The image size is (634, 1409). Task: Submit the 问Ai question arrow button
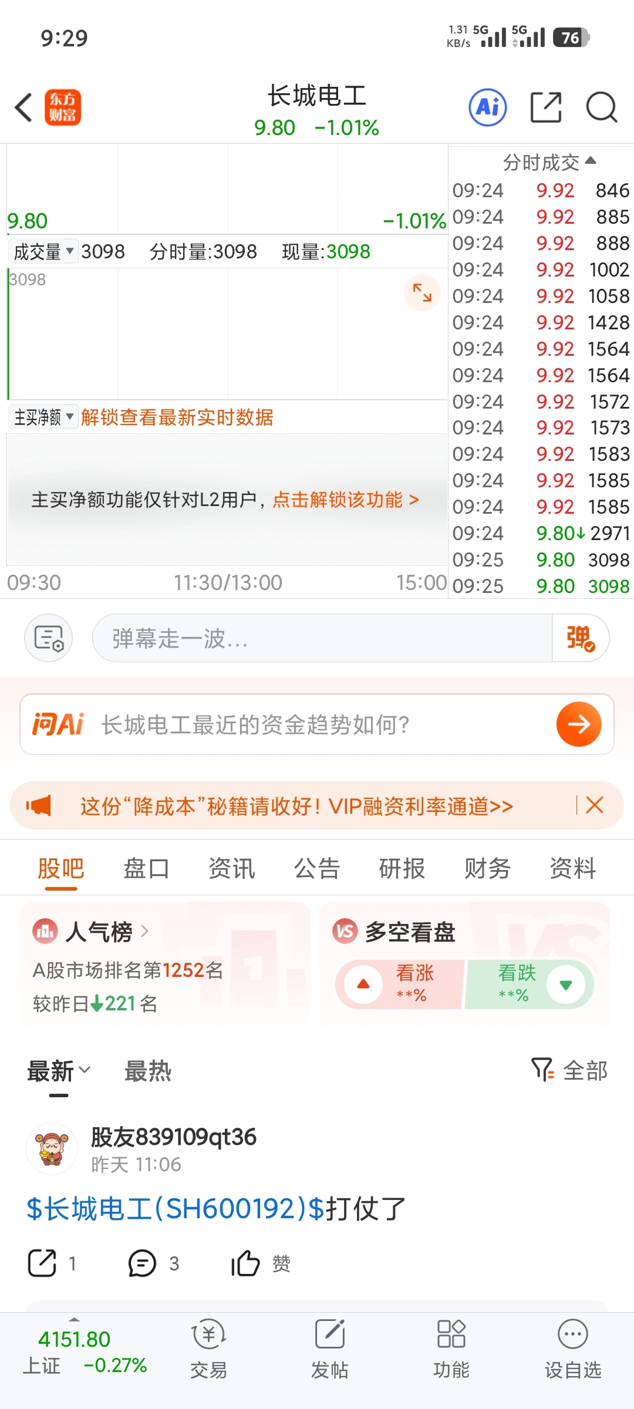click(579, 724)
